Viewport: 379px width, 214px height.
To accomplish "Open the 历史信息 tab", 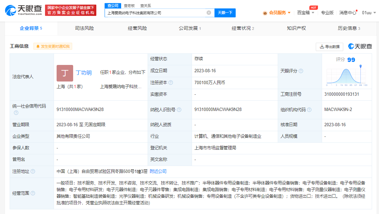I will (349, 28).
